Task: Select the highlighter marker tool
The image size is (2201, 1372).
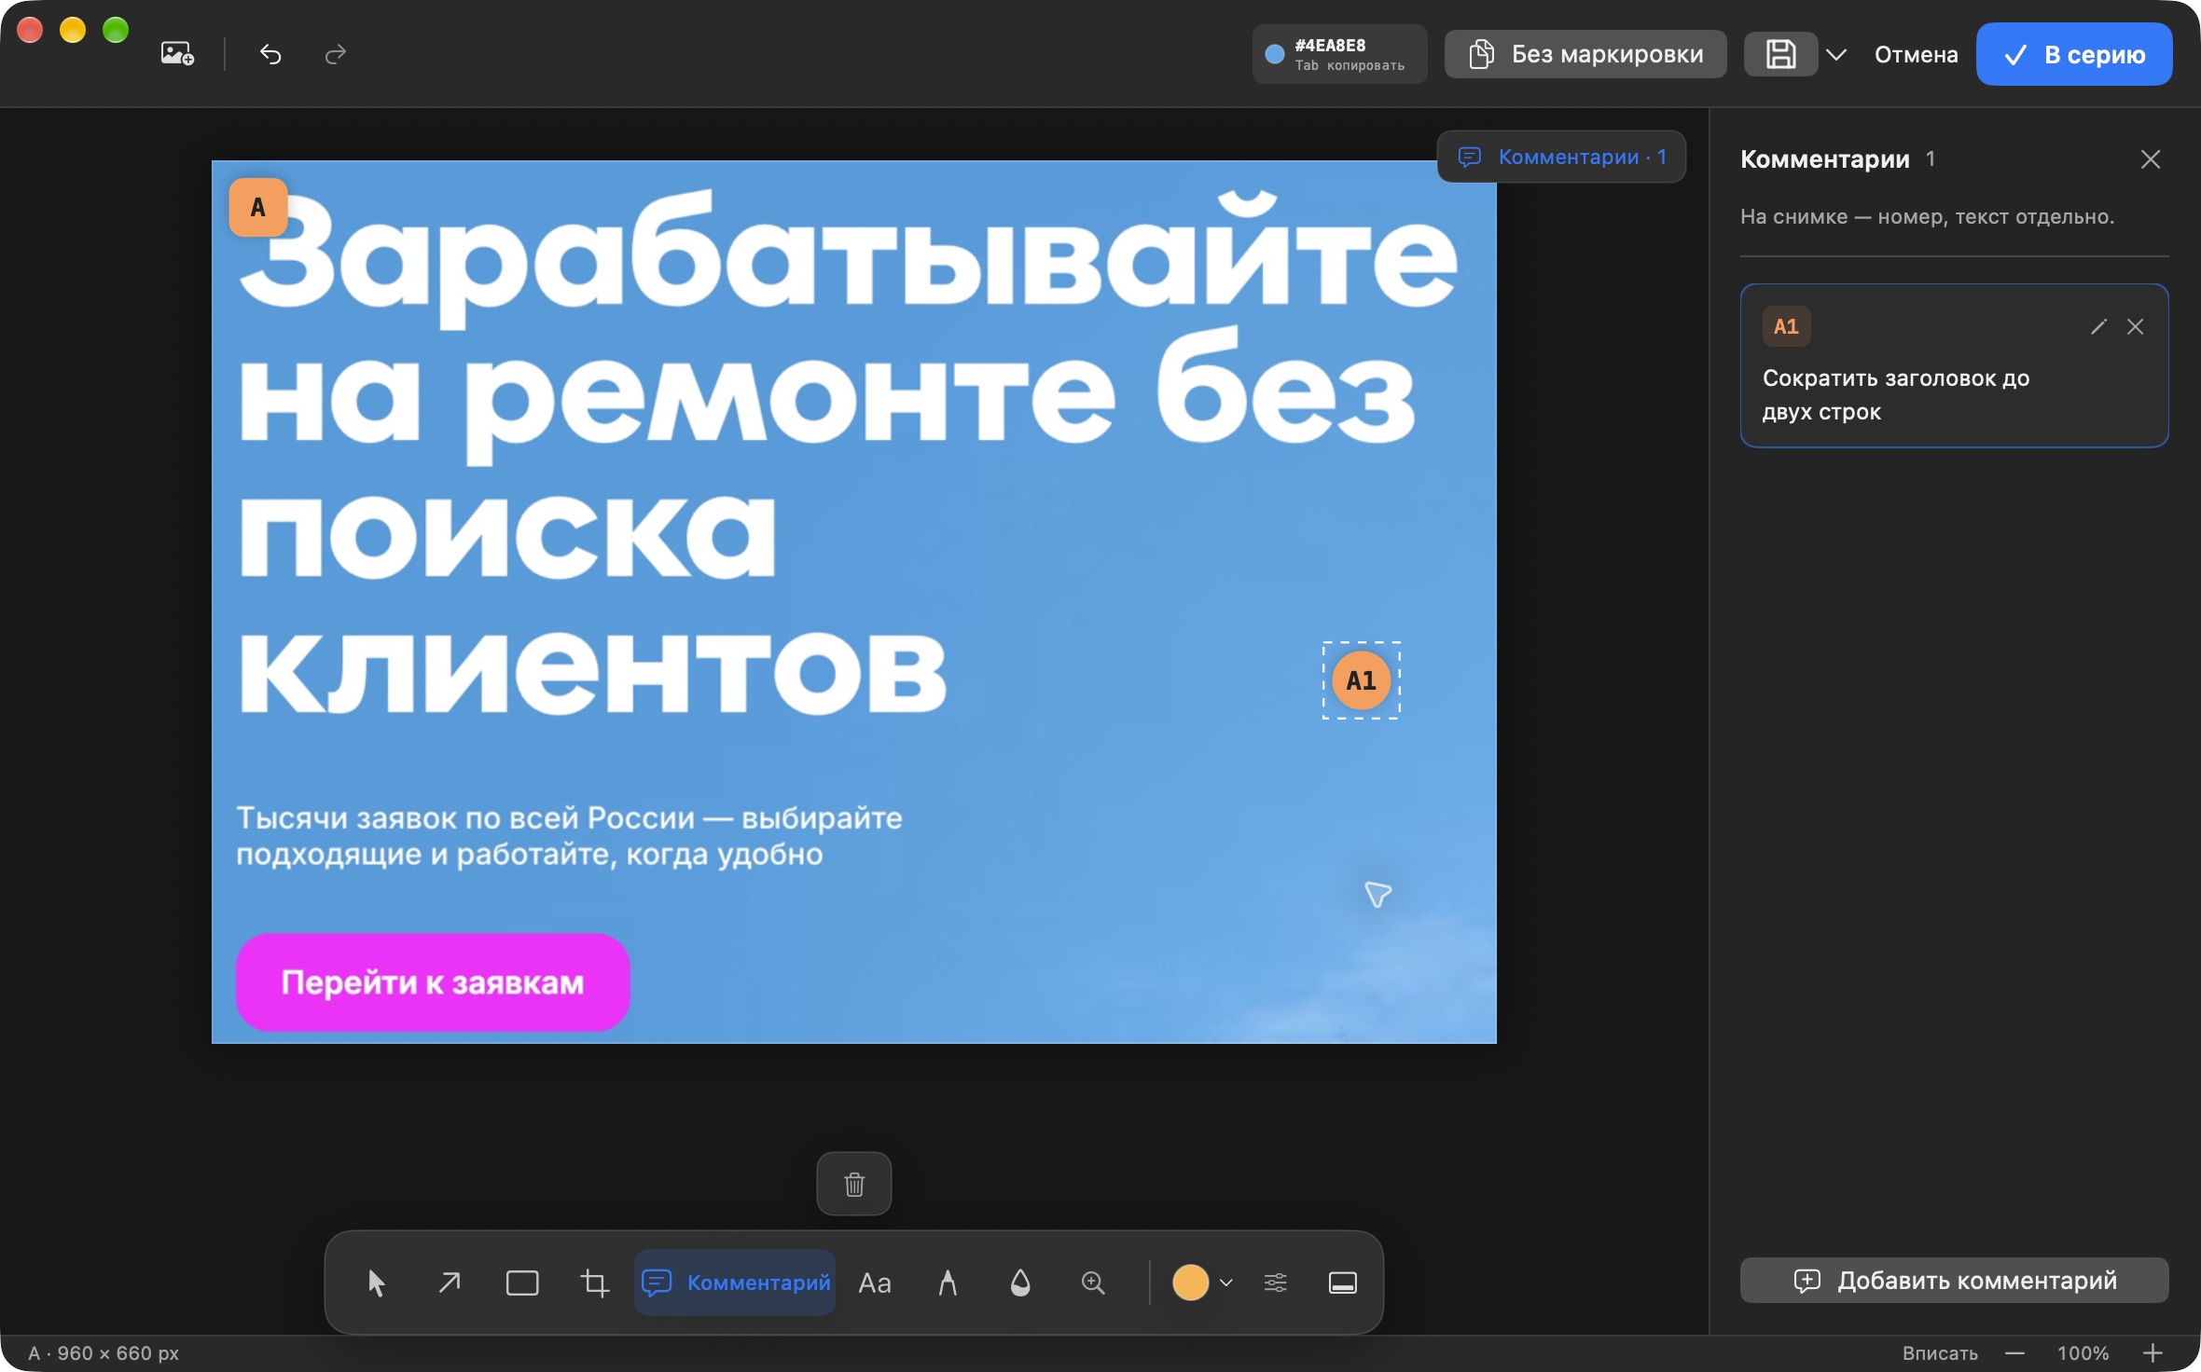Action: (x=948, y=1283)
